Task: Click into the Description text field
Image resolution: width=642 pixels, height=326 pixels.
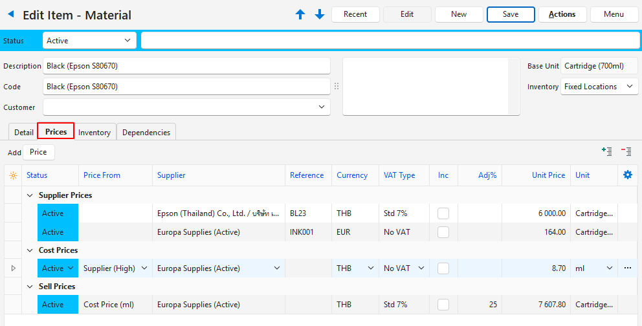Action: 186,66
